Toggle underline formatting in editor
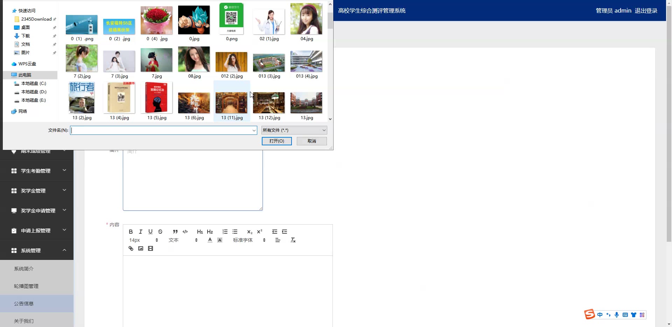672x327 pixels. [150, 232]
